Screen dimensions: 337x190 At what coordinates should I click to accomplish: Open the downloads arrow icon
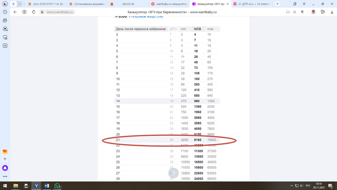point(332,12)
